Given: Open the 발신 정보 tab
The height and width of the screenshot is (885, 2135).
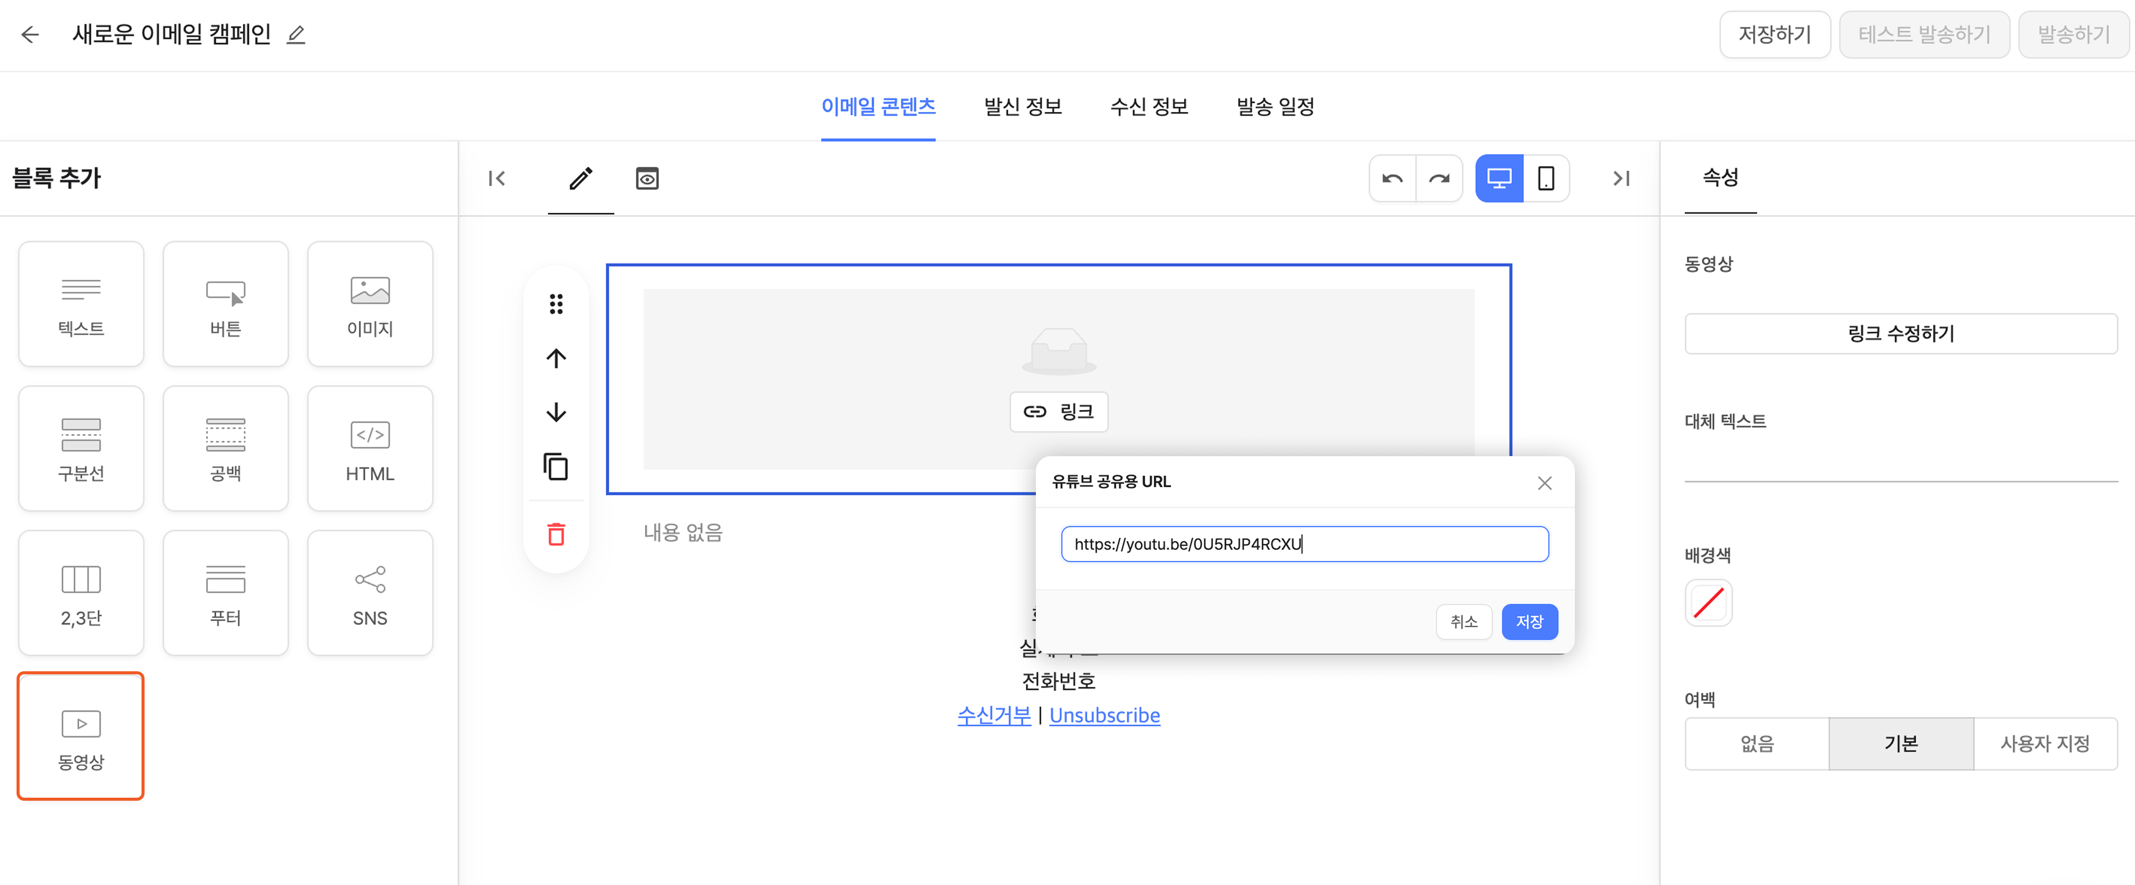Looking at the screenshot, I should click(x=1023, y=107).
